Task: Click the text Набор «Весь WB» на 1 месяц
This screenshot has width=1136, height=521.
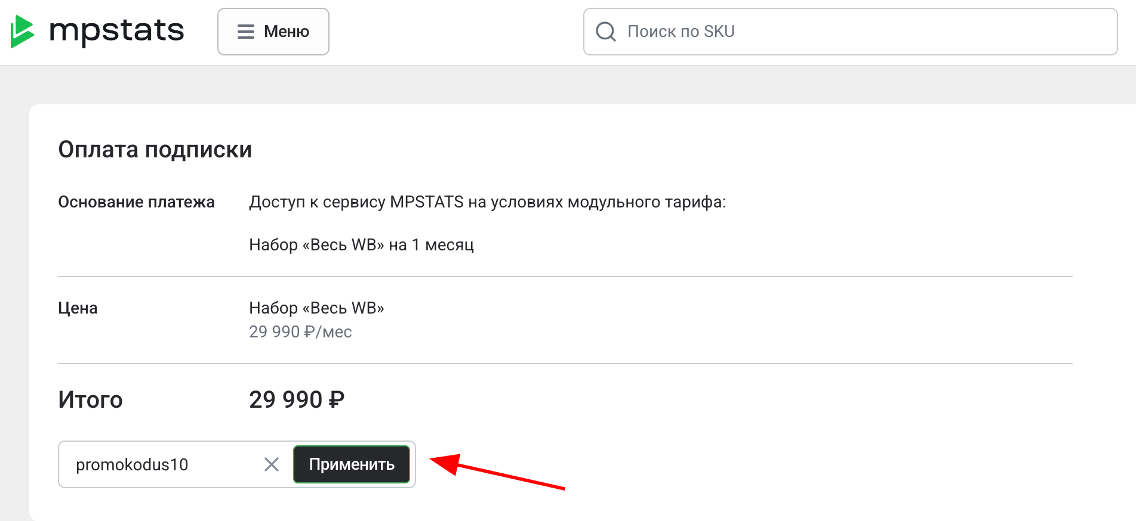Action: (x=361, y=245)
